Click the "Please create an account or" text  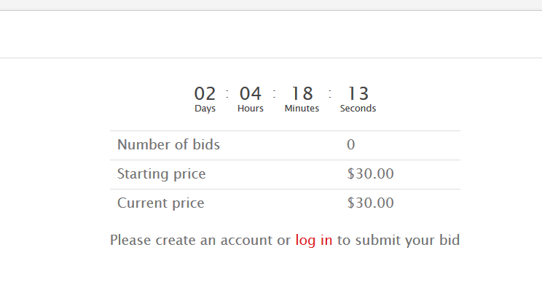200,240
